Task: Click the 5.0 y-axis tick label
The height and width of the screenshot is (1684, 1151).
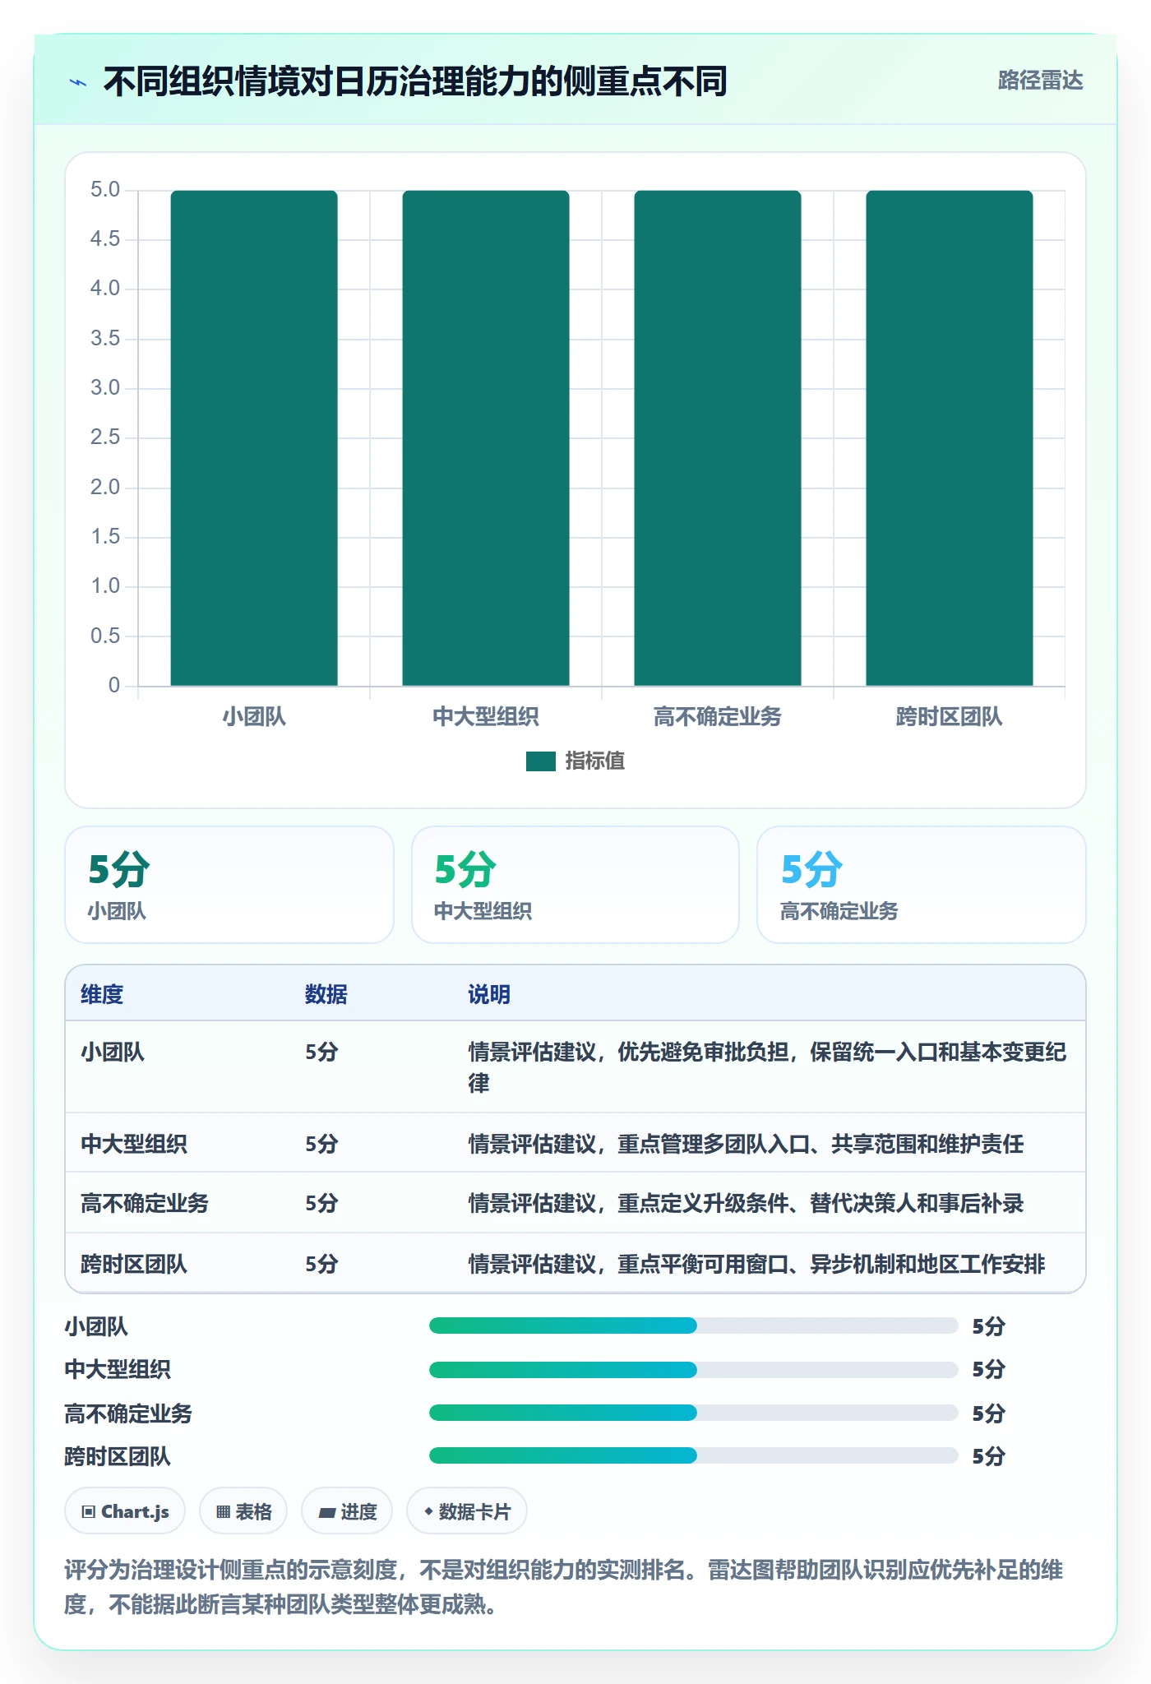Action: point(105,190)
